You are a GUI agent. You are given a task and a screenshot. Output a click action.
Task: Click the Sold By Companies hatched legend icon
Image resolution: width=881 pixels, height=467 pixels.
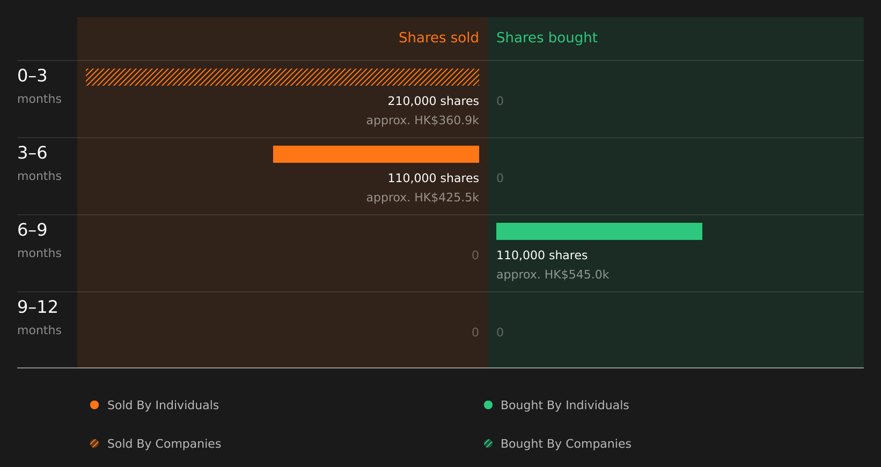[94, 443]
